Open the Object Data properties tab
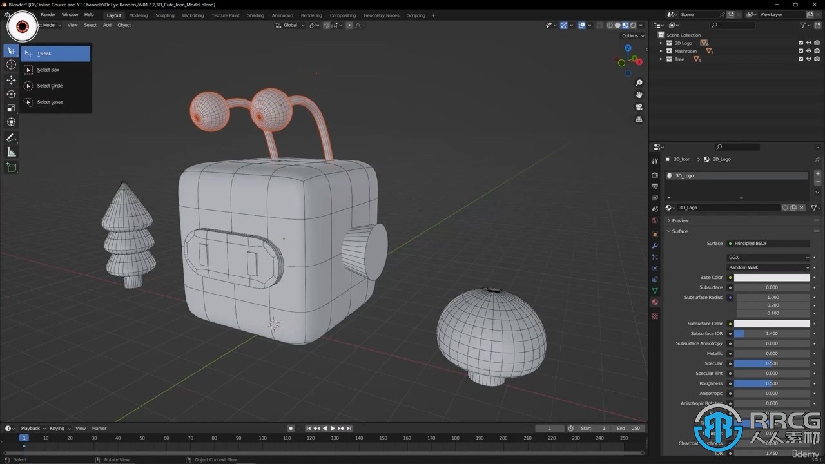Image resolution: width=825 pixels, height=464 pixels. tap(655, 291)
